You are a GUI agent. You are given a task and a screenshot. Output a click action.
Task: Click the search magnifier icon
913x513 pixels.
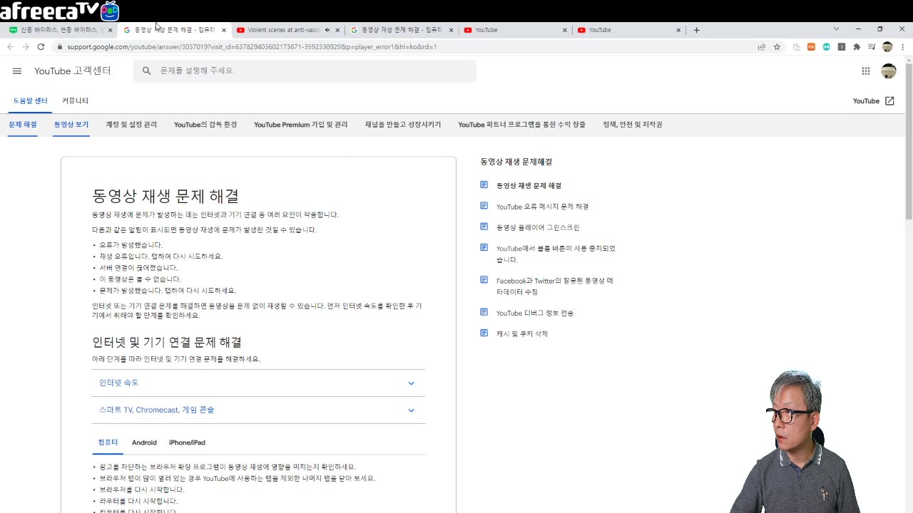point(146,71)
